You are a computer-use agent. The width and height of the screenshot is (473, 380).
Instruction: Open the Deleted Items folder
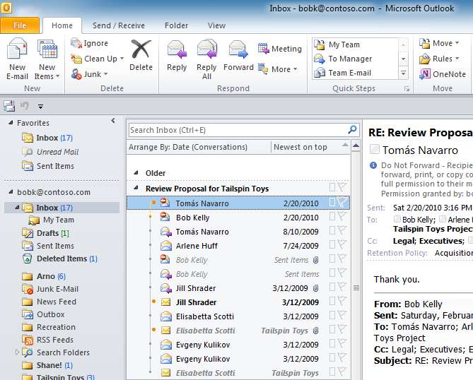(59, 259)
